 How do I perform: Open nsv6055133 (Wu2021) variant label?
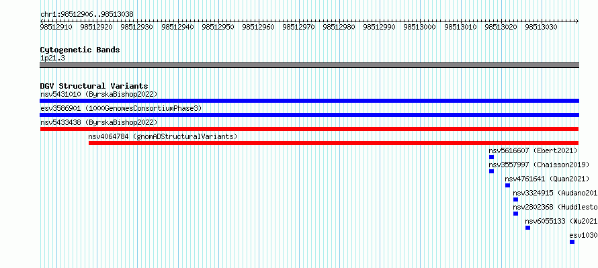pyautogui.click(x=562, y=221)
